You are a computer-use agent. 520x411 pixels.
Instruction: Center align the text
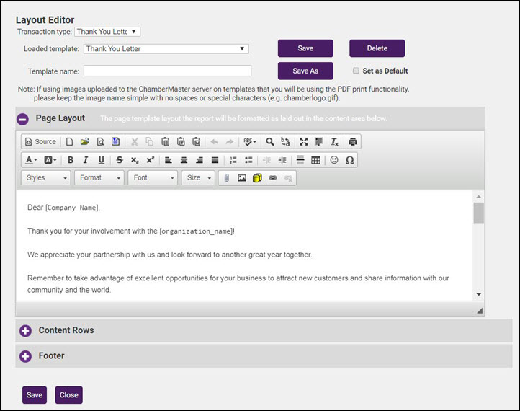point(184,160)
